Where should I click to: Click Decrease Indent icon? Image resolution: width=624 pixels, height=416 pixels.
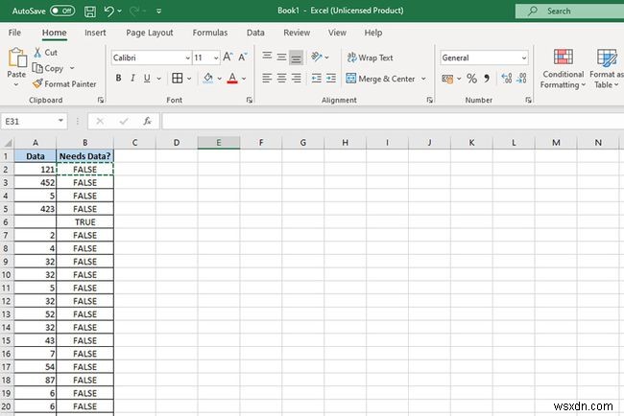[317, 79]
